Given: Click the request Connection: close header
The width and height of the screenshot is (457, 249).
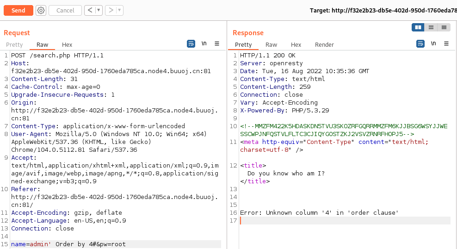Looking at the screenshot, I should point(43,229).
